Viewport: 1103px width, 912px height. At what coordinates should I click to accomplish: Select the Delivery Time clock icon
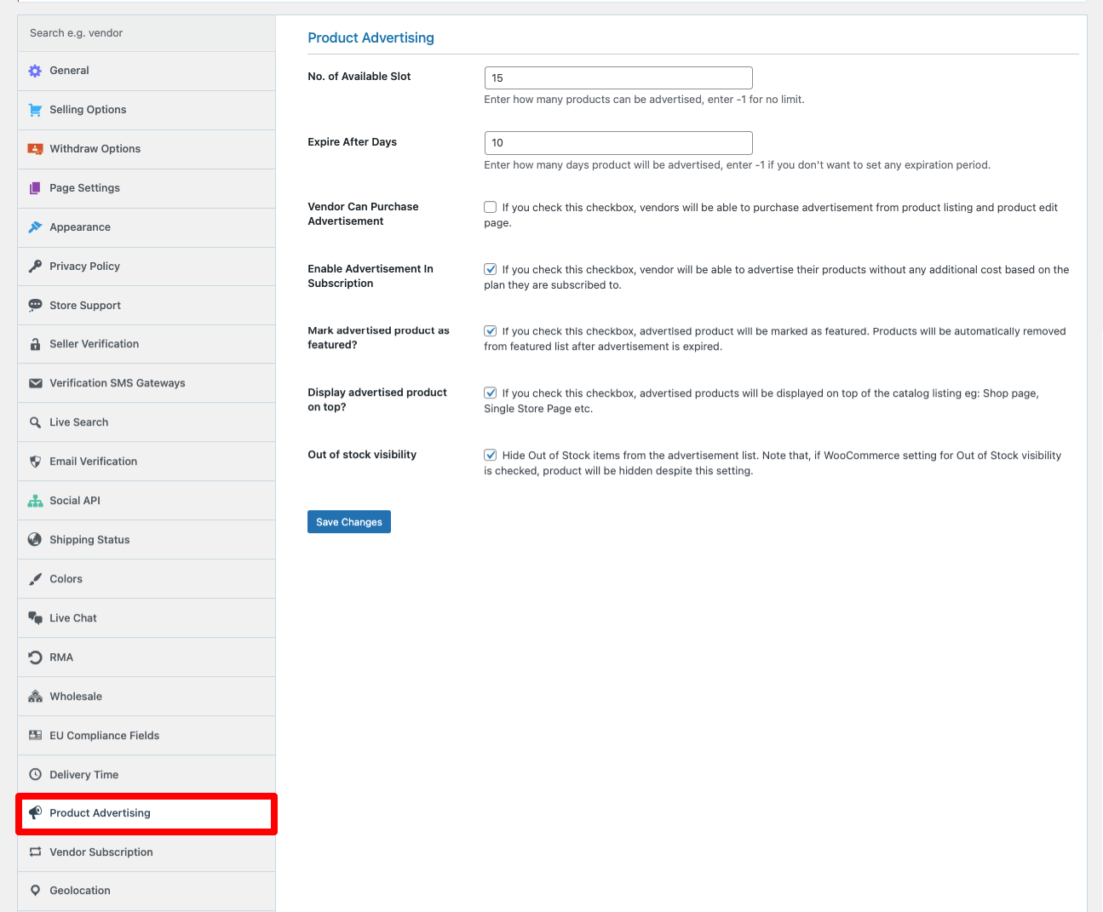35,774
